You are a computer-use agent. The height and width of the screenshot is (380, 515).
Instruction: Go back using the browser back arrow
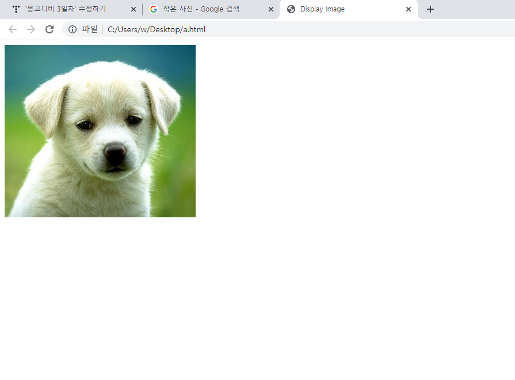pos(13,29)
